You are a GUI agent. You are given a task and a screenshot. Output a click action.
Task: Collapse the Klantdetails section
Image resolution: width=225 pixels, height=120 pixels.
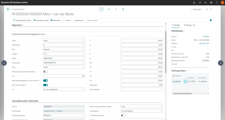coord(178,31)
